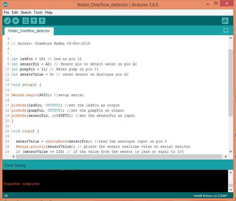Screen dimensions: 236x201
Task: Open the Serial Monitor icon
Action: pyautogui.click(x=225, y=21)
